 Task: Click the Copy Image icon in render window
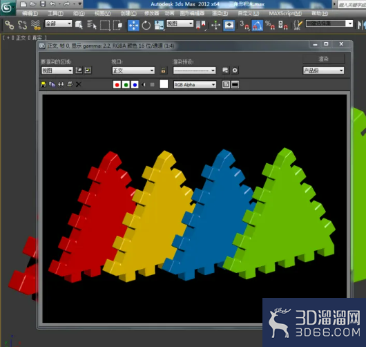(52, 84)
